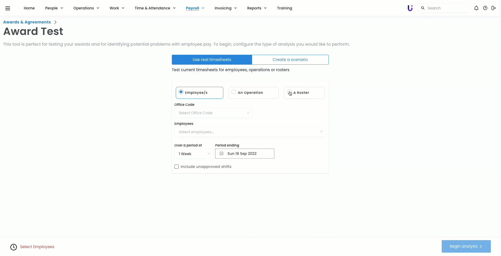Click the Begin analysis button

466,246
